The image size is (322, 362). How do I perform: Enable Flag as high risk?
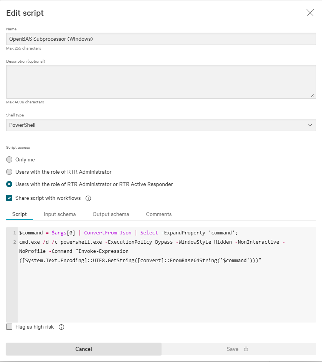pyautogui.click(x=9, y=327)
